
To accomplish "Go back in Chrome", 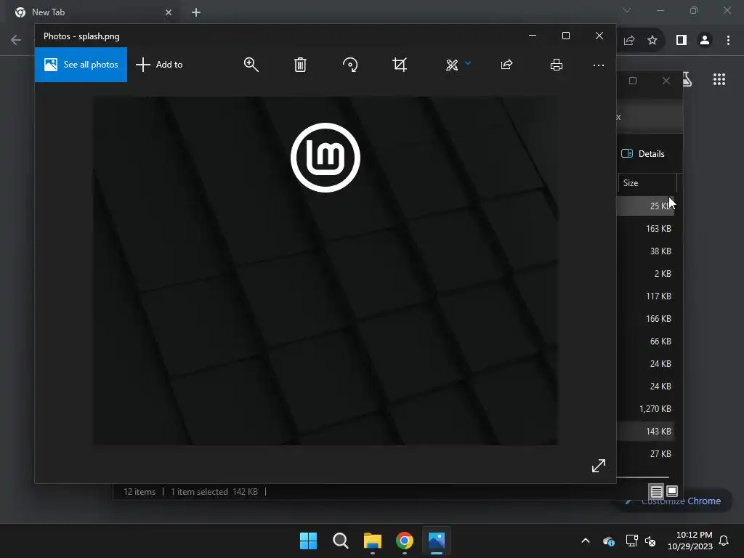I will coord(16,41).
